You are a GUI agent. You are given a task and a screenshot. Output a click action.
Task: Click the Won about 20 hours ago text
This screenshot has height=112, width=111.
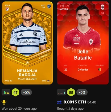19,109
